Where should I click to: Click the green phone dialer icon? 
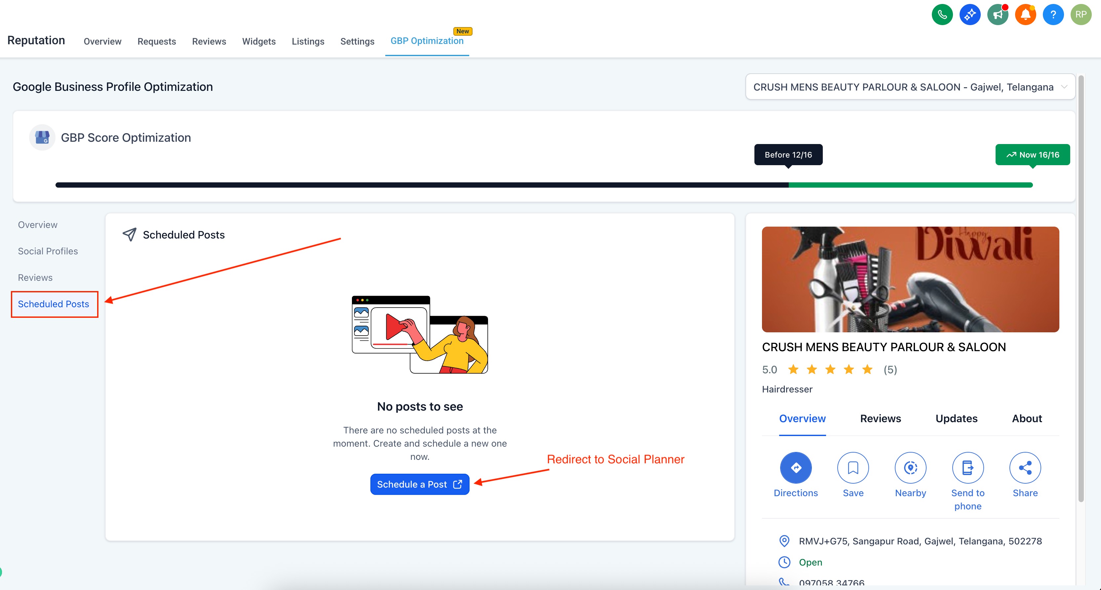pos(942,15)
